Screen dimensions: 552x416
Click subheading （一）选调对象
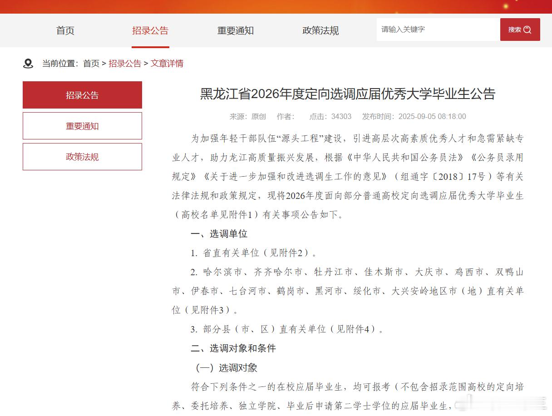225,367
